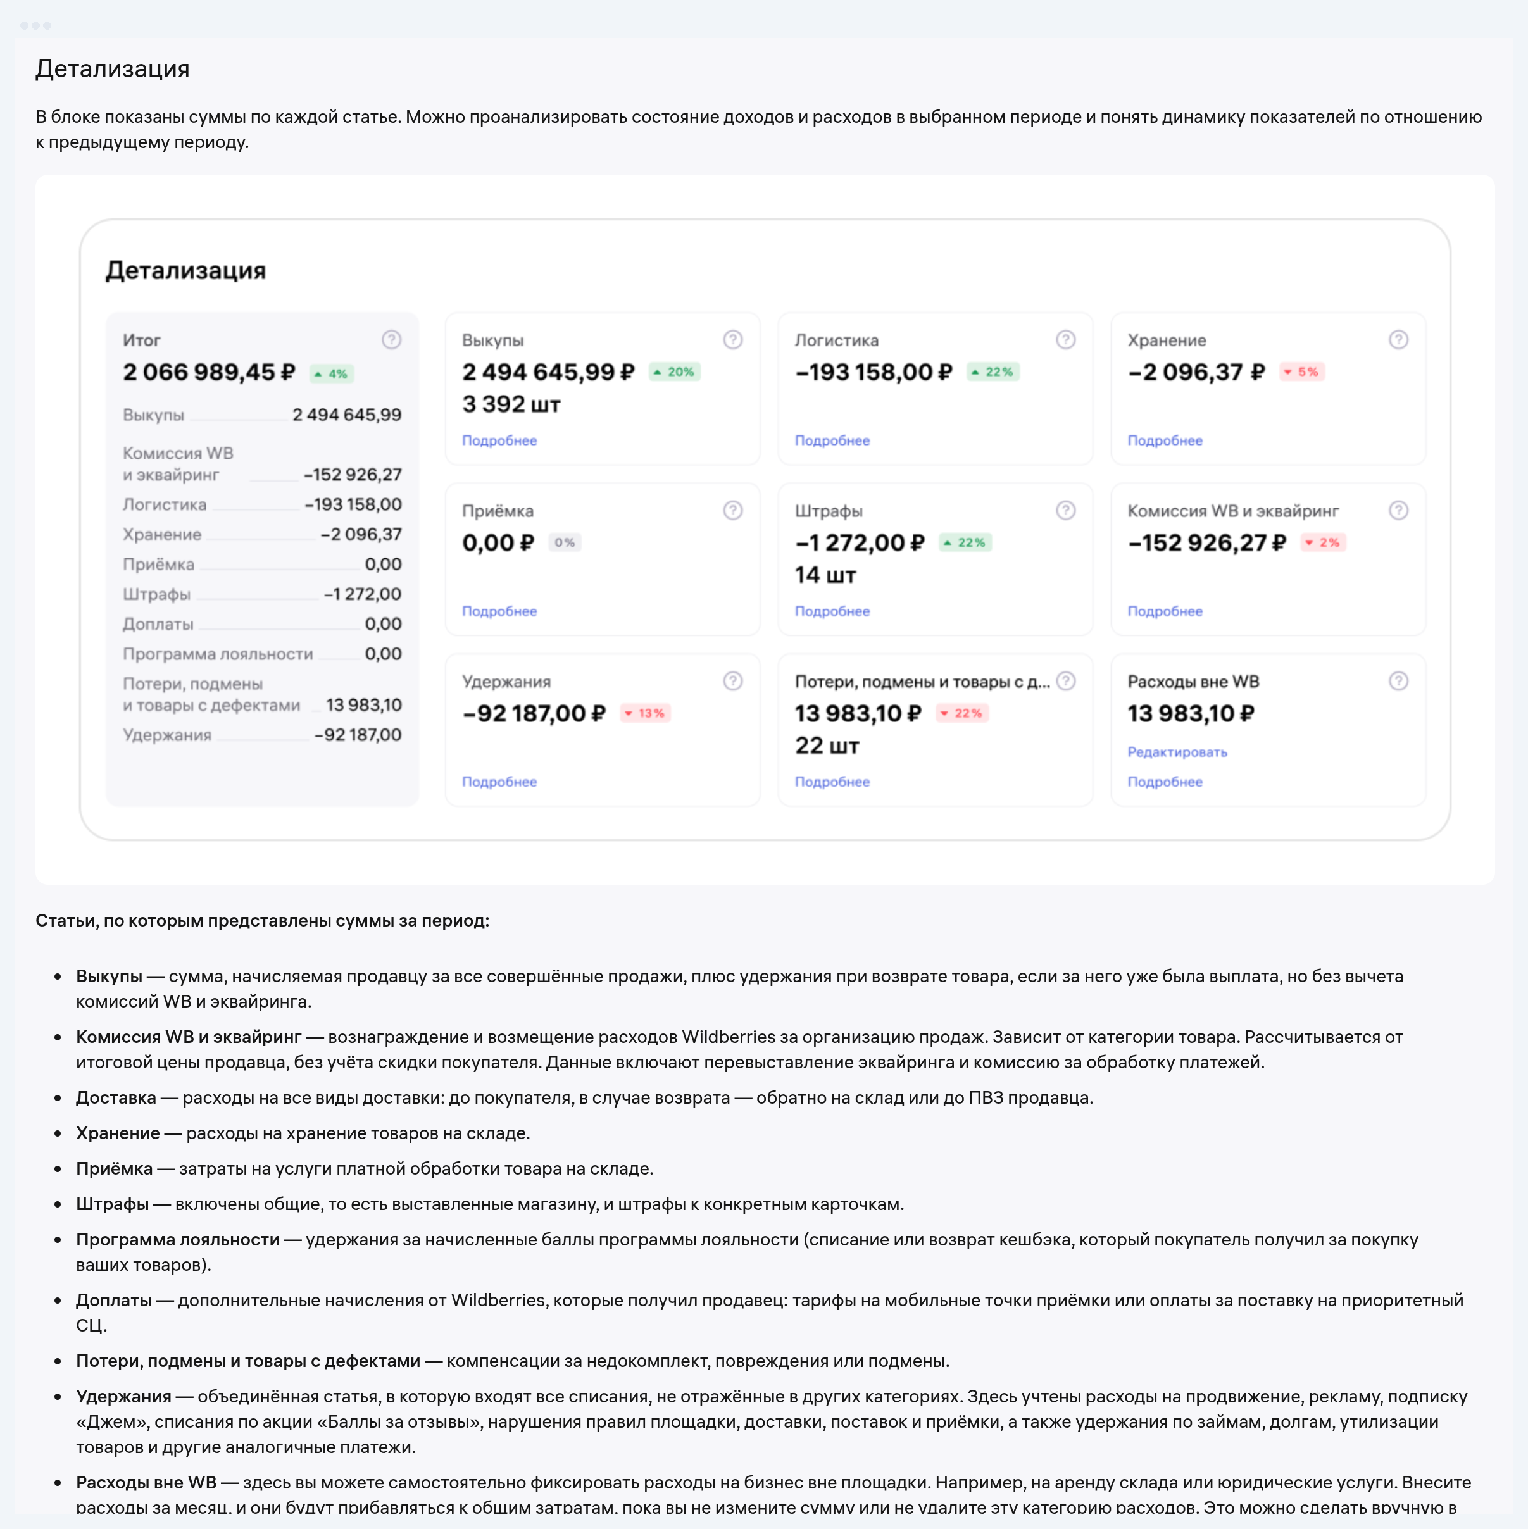Click the −193 158,00 ₽ amount on Логистика card

[x=874, y=372]
